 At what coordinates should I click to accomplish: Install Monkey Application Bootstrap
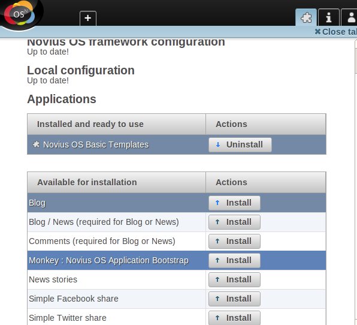pos(234,260)
